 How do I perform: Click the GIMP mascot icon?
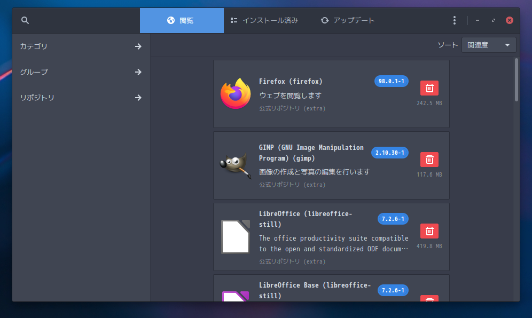(x=236, y=165)
